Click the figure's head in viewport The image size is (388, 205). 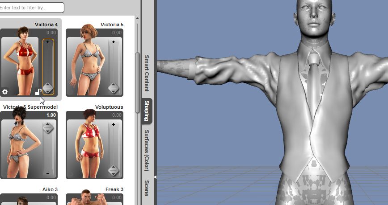(x=314, y=19)
